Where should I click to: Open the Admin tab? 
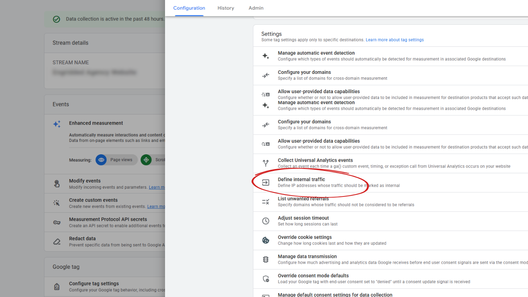[x=256, y=8]
